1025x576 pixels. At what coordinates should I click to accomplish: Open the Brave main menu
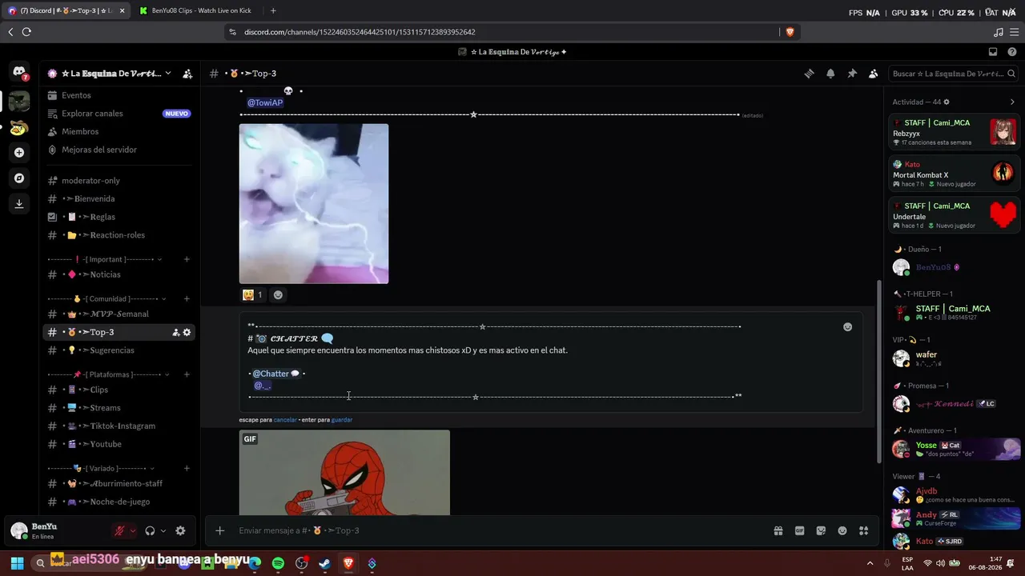(x=1015, y=32)
